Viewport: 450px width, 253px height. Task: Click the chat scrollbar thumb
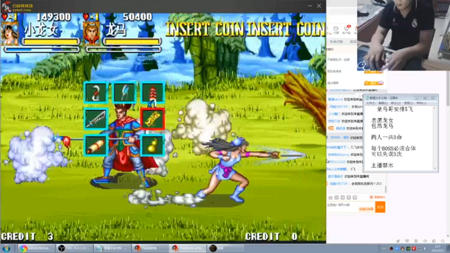386,189
